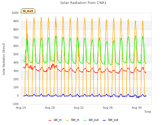Click the red LW_in legend color marker
This screenshot has height=125, width=167.
tap(50, 120)
